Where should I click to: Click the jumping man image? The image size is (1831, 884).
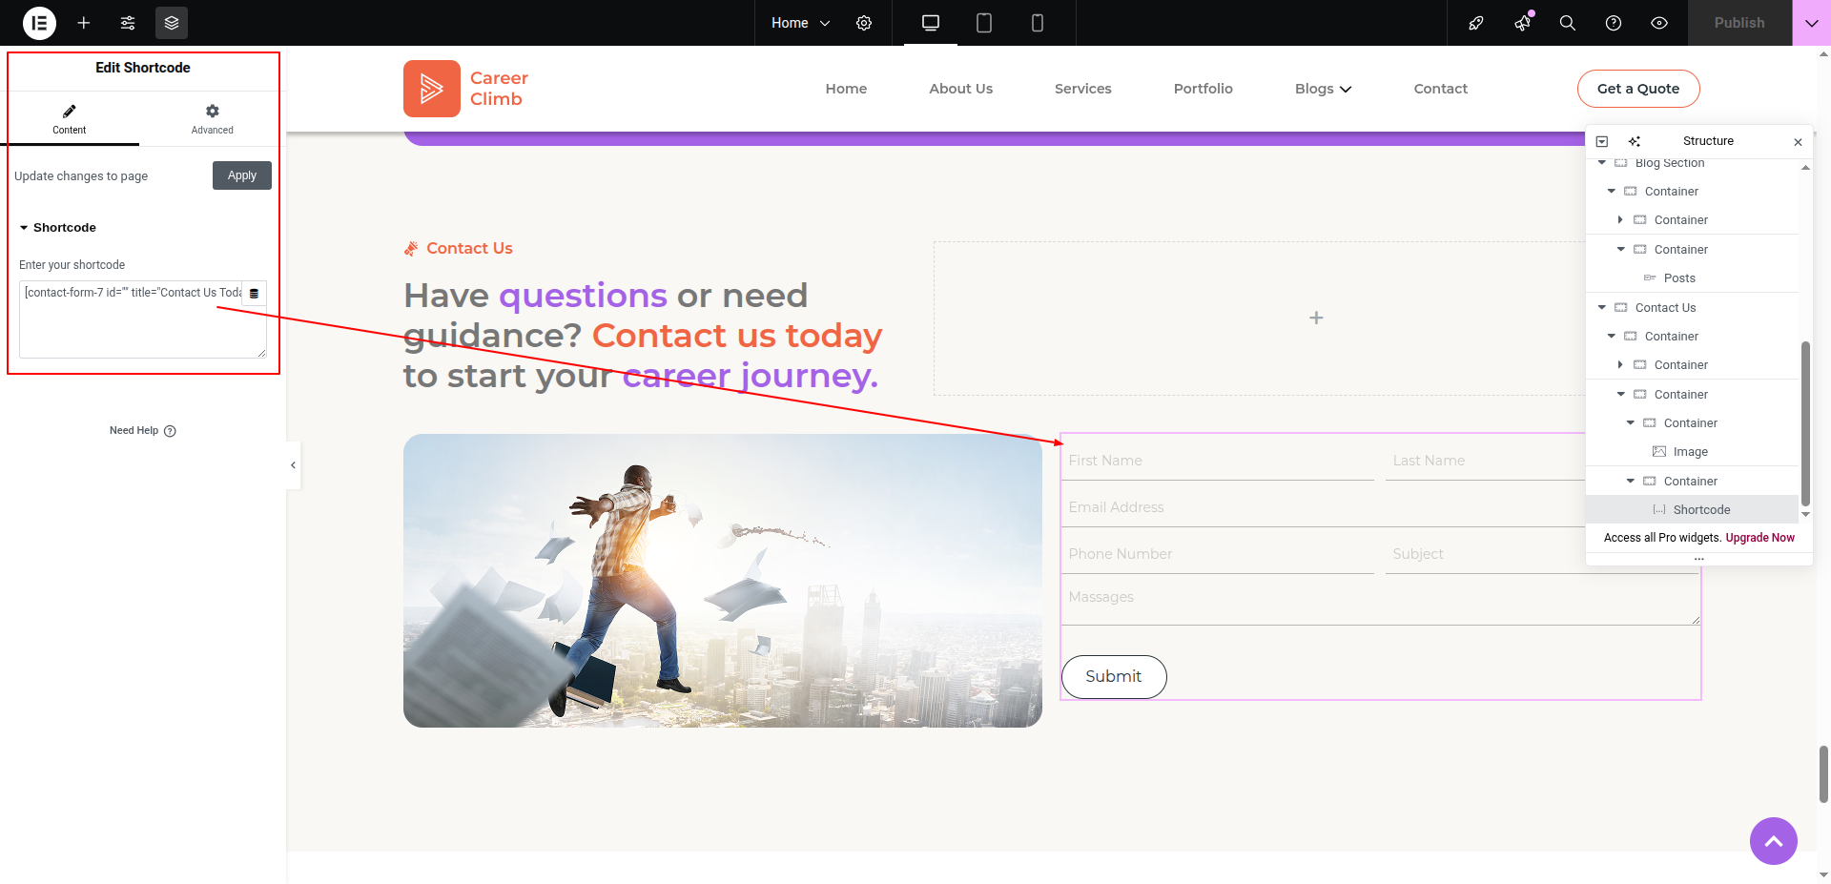723,581
